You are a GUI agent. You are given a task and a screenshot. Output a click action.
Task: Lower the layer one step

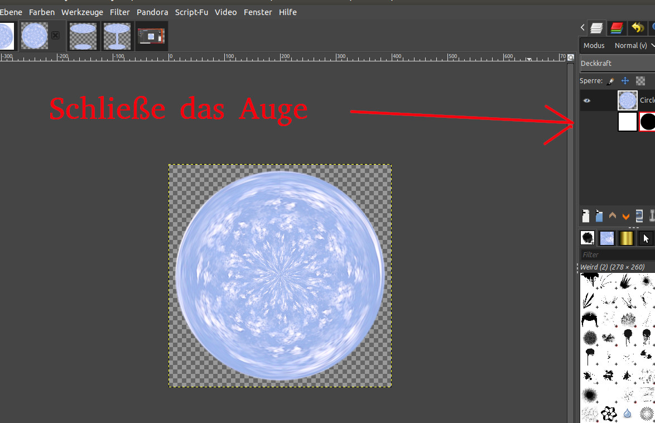coord(626,216)
